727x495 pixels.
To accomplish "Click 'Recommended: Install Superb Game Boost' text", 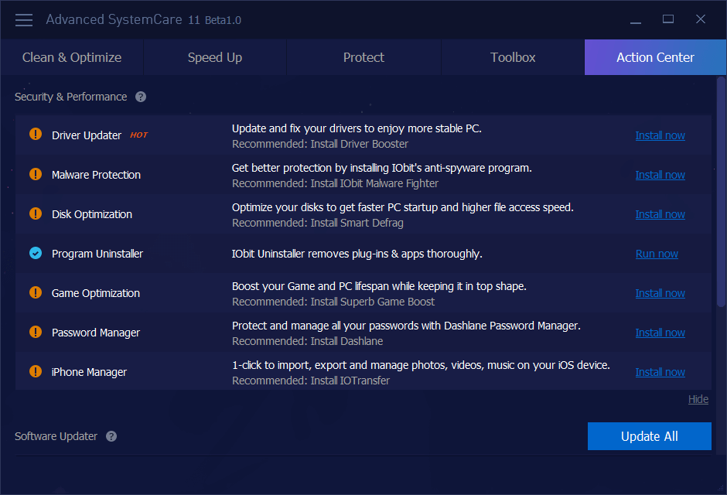I will (333, 302).
